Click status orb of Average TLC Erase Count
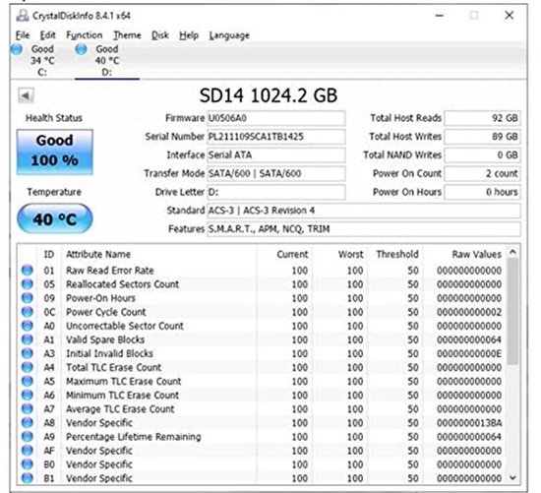 [28, 408]
